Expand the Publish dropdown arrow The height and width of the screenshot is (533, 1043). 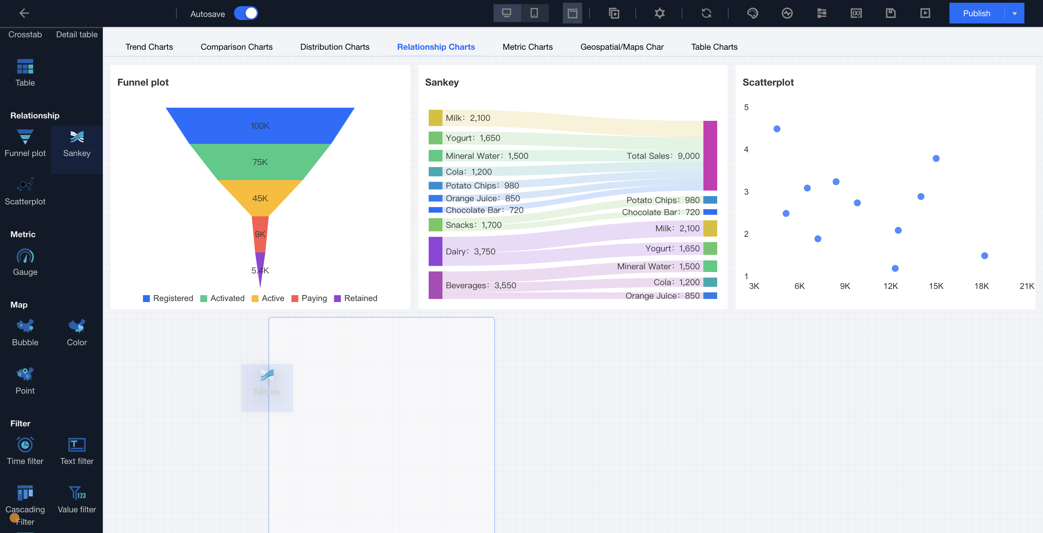1014,13
